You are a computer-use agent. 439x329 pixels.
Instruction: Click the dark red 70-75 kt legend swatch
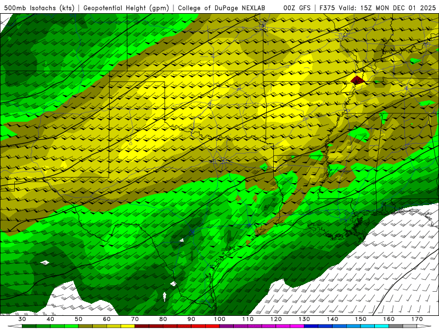click(142, 326)
